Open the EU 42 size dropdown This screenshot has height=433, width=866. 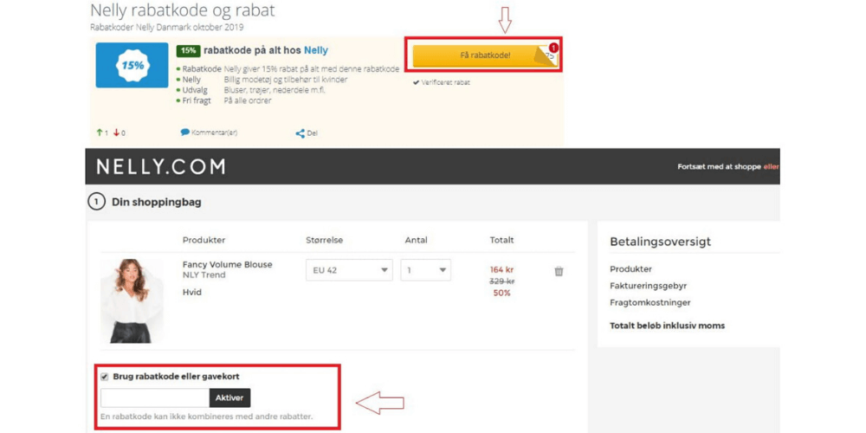[x=349, y=270]
